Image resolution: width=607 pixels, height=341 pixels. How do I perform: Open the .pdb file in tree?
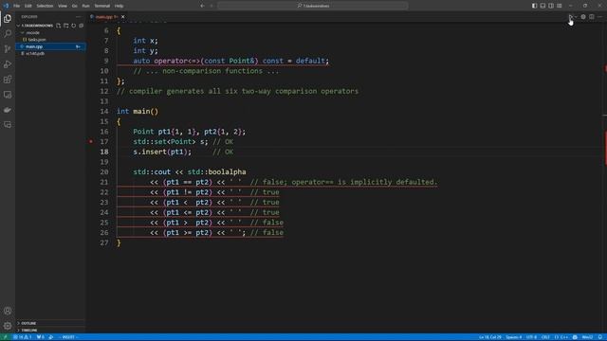pos(35,53)
